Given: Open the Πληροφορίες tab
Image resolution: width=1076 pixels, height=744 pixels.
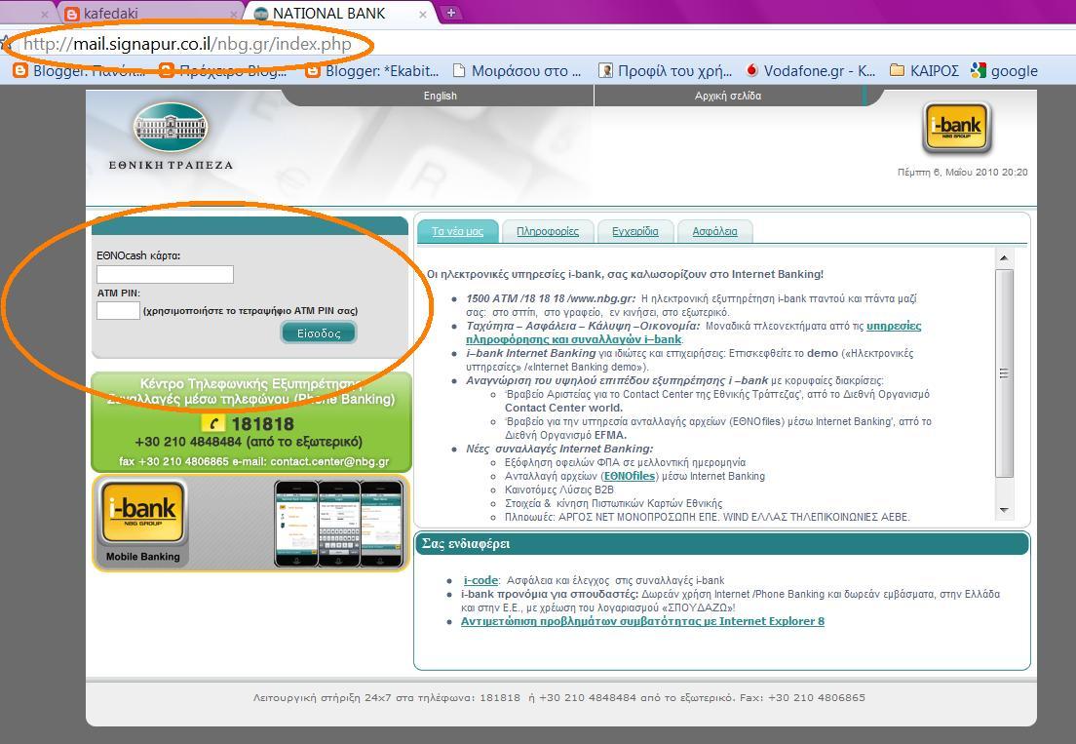Looking at the screenshot, I should point(548,231).
